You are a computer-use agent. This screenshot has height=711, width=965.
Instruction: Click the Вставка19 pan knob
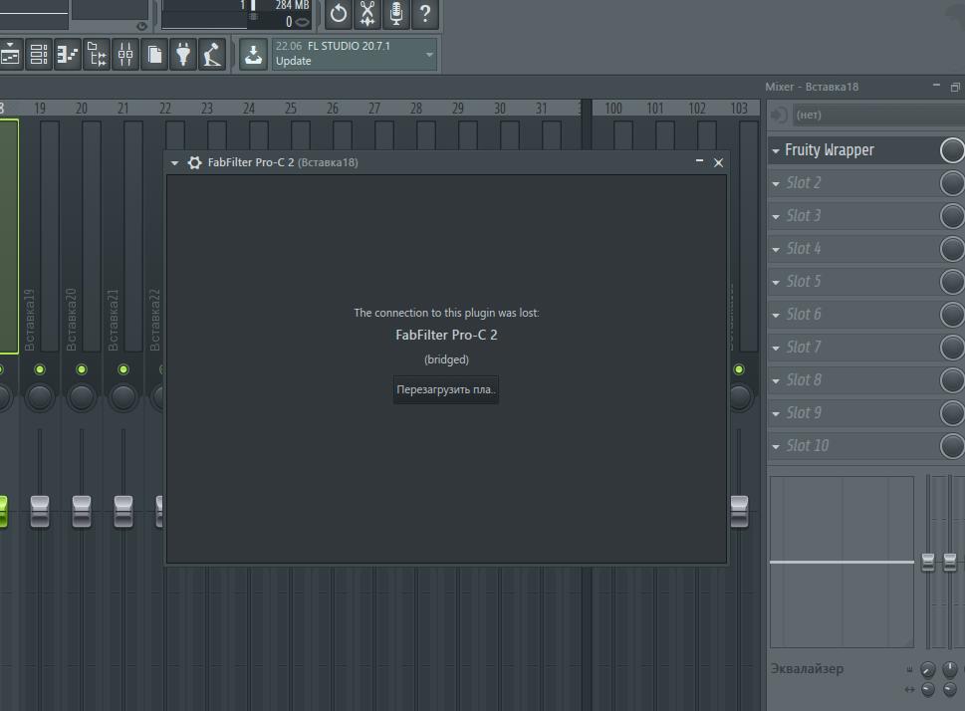tap(40, 397)
